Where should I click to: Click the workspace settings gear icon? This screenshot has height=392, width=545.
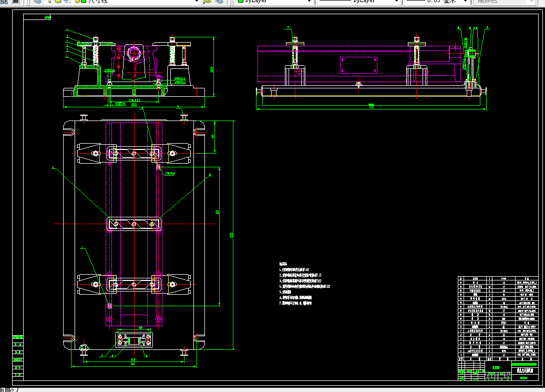[x=5, y=2]
